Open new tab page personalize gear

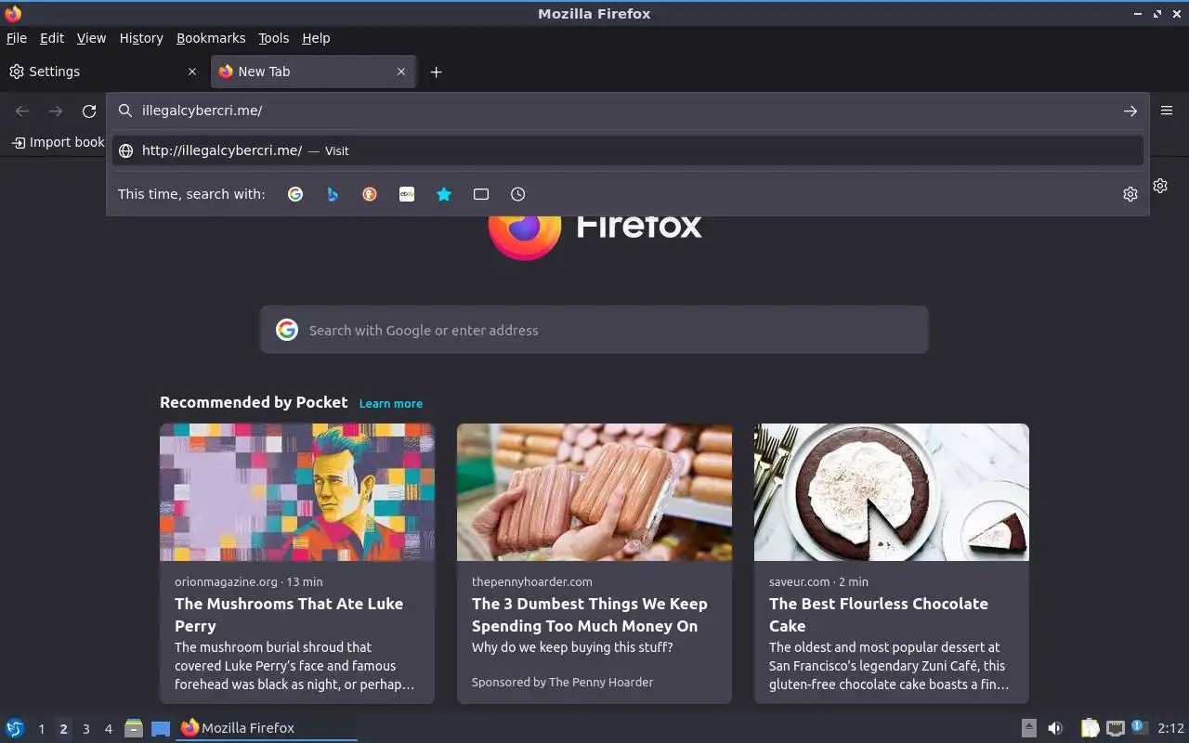coord(1160,186)
